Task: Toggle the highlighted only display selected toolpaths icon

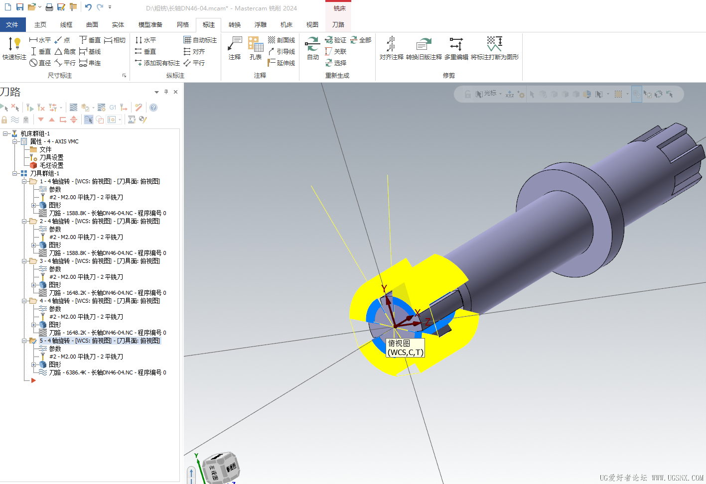Action: pyautogui.click(x=88, y=120)
